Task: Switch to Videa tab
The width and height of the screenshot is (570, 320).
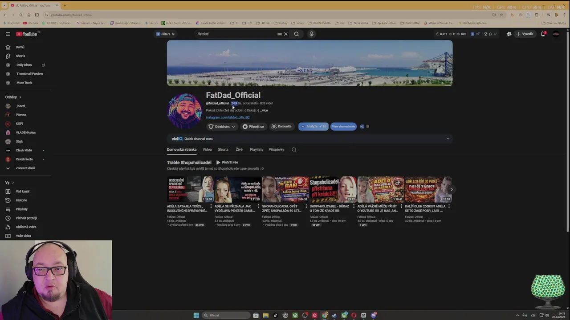Action: tap(207, 150)
